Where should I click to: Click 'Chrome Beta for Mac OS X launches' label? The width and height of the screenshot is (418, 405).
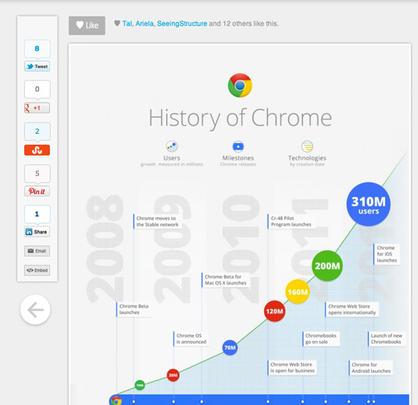tap(226, 280)
